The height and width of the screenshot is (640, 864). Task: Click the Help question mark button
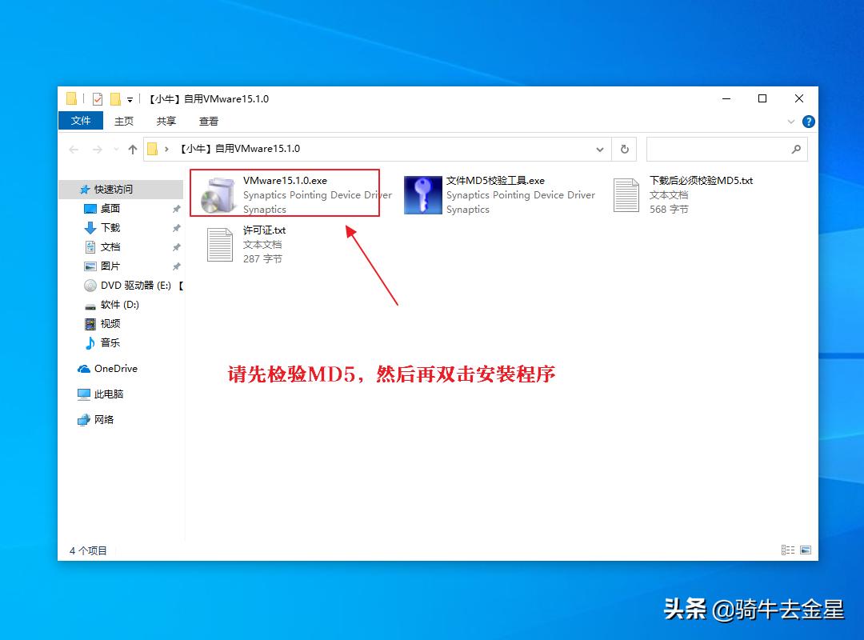807,121
